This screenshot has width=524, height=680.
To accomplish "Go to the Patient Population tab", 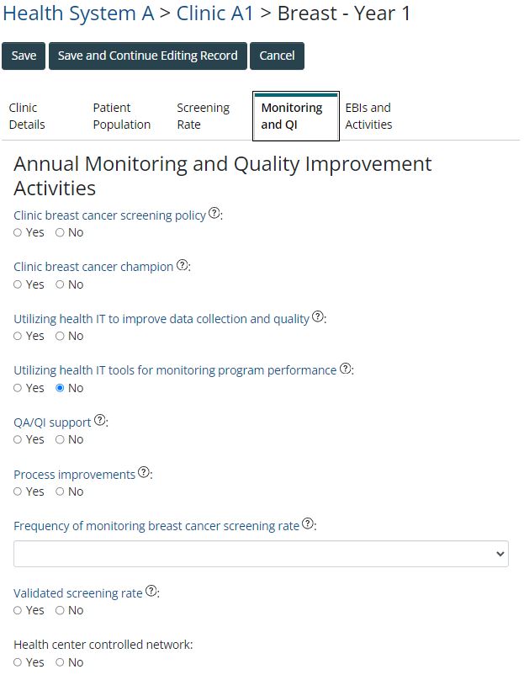I will tap(121, 116).
